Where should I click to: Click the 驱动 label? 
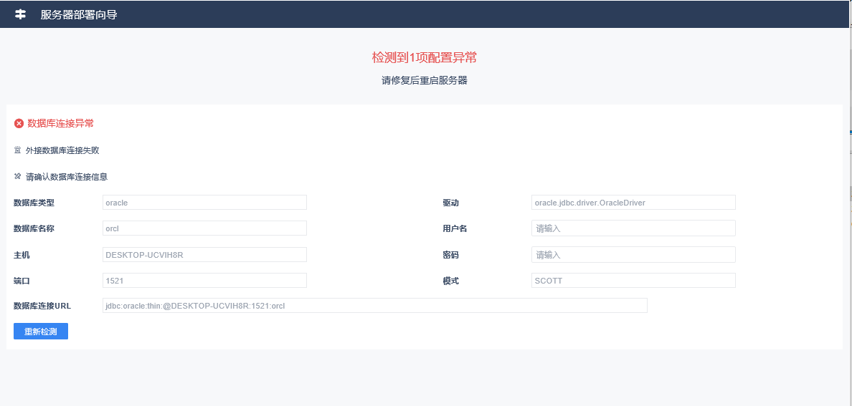pyautogui.click(x=451, y=203)
